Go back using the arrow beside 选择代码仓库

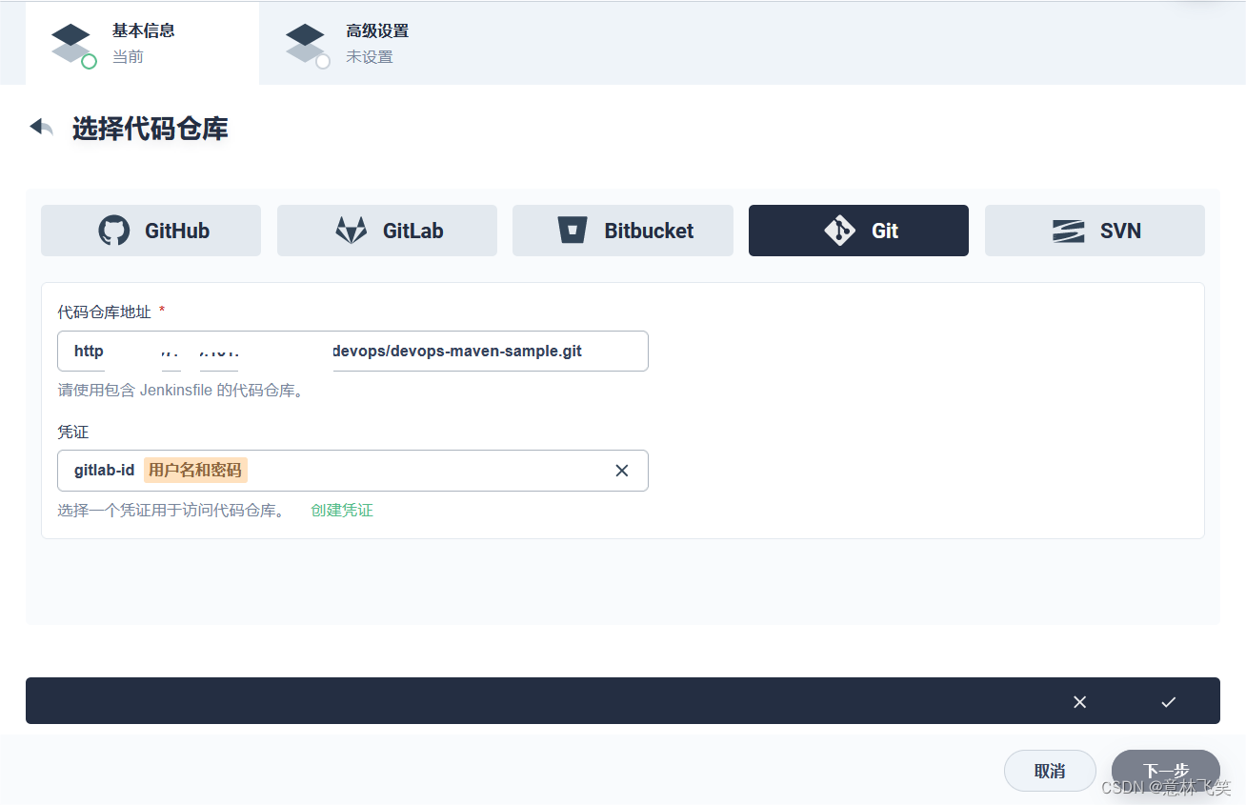(x=41, y=127)
